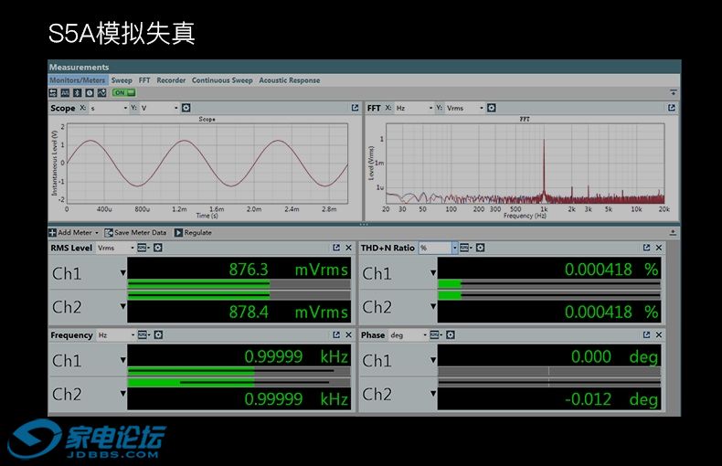Open Scope panel settings gear
Image resolution: width=722 pixels, height=466 pixels.
[x=186, y=108]
